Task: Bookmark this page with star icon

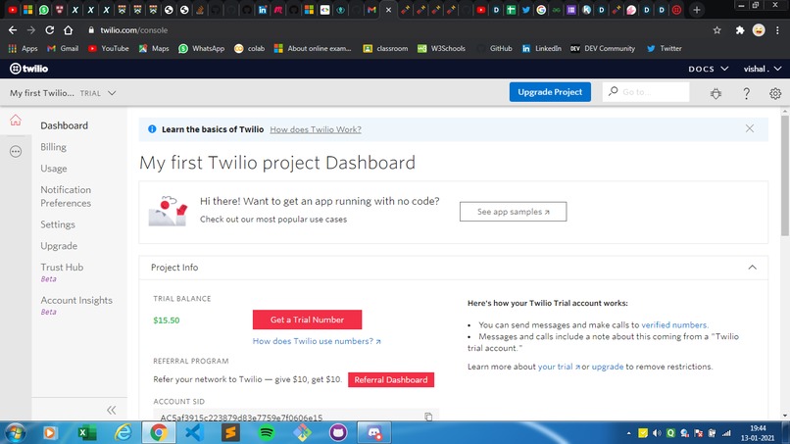Action: click(x=716, y=30)
